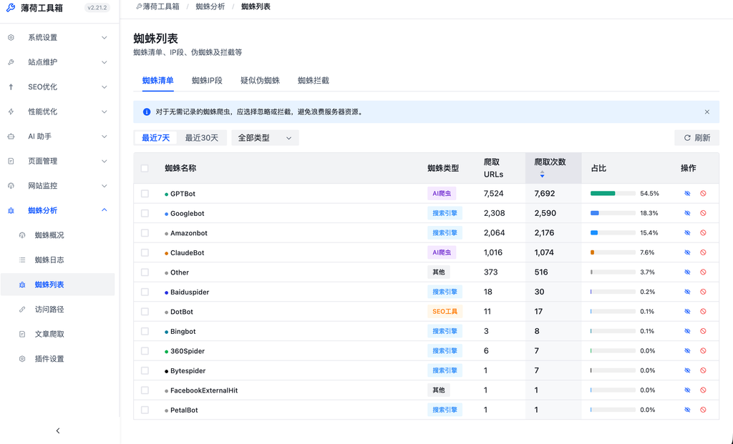
Task: Click the 访问路径 link icon
Action: pos(22,309)
